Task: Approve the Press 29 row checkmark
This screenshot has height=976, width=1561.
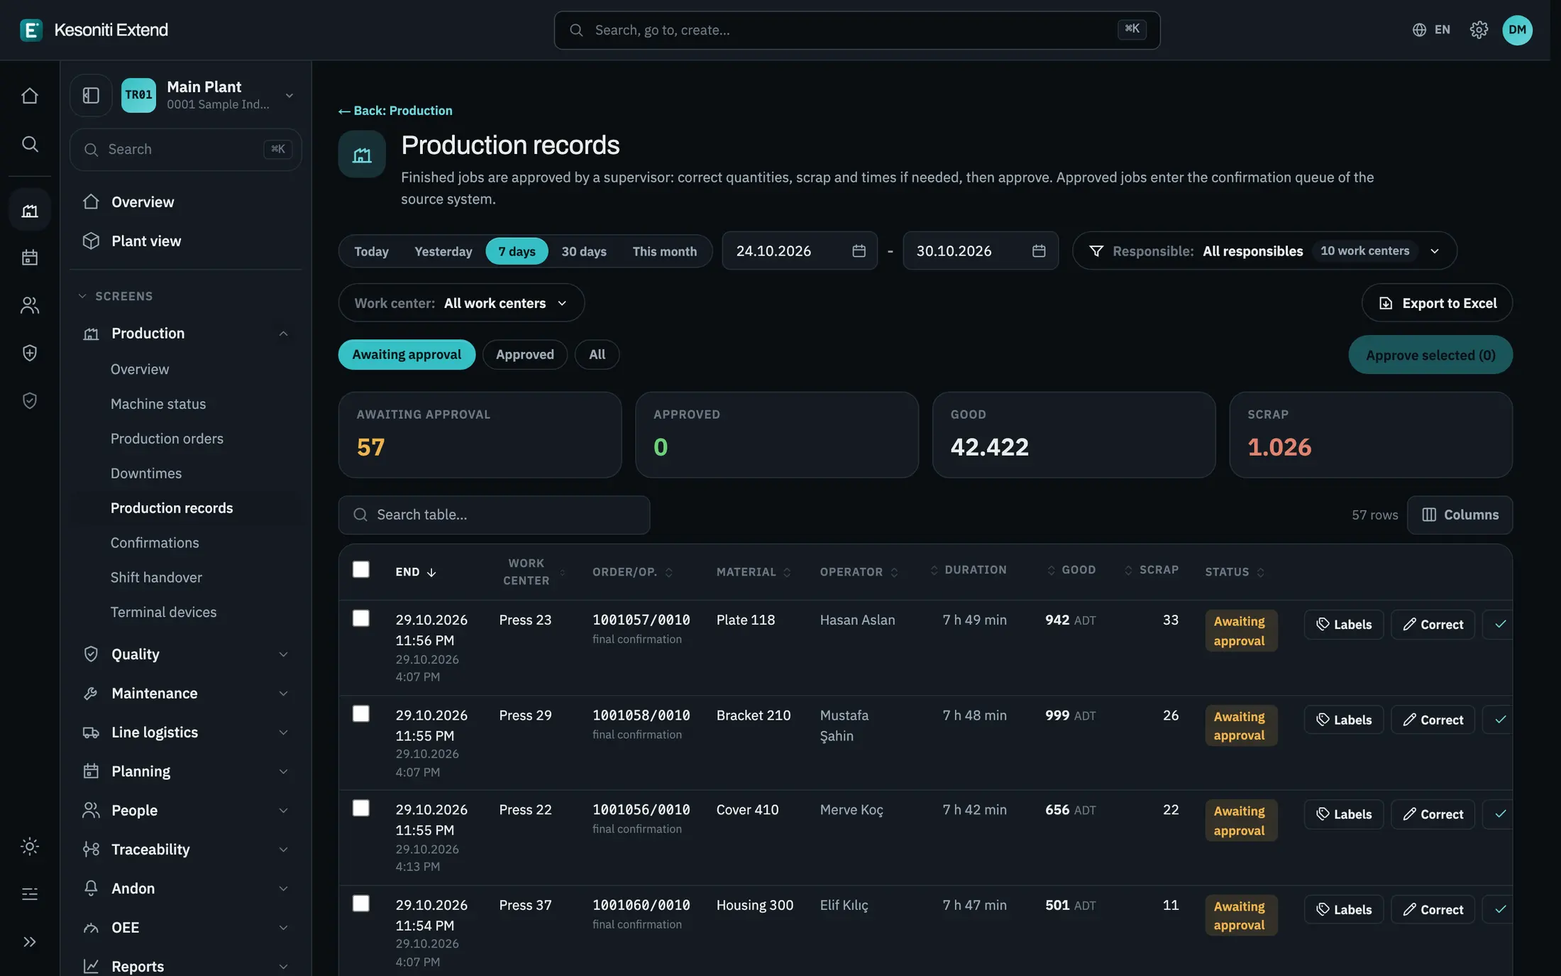Action: pyautogui.click(x=1499, y=720)
